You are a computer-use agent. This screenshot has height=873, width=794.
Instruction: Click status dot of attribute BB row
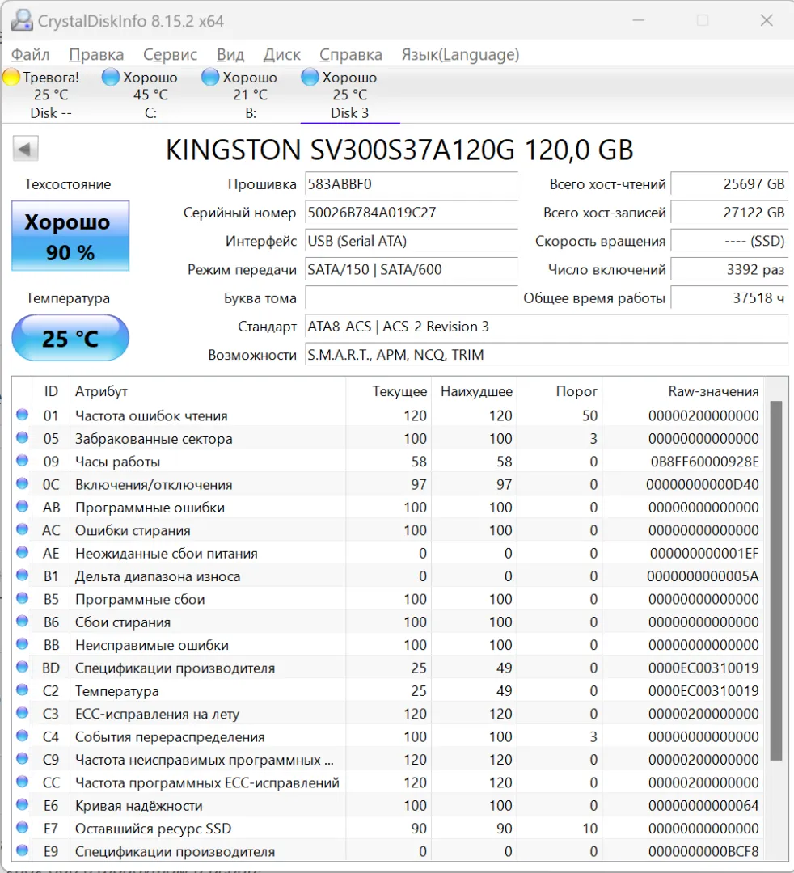23,644
